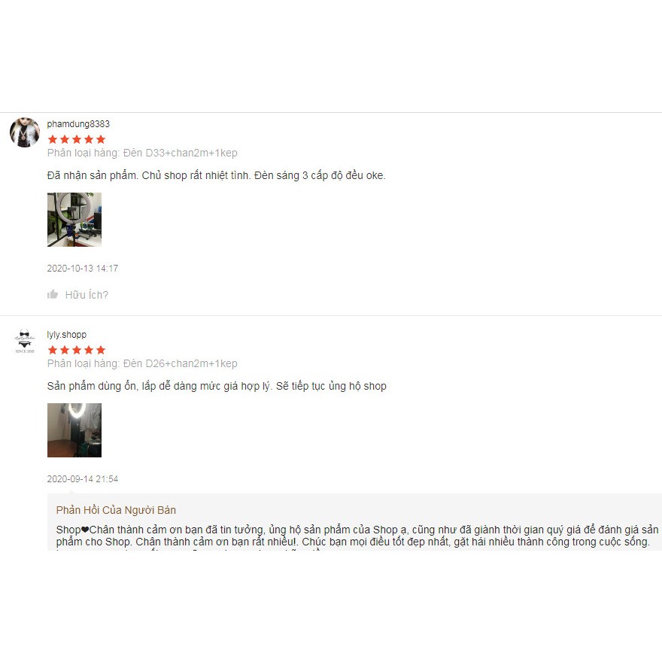
Task: Open ring light photo by phamdung8383
Action: click(74, 220)
